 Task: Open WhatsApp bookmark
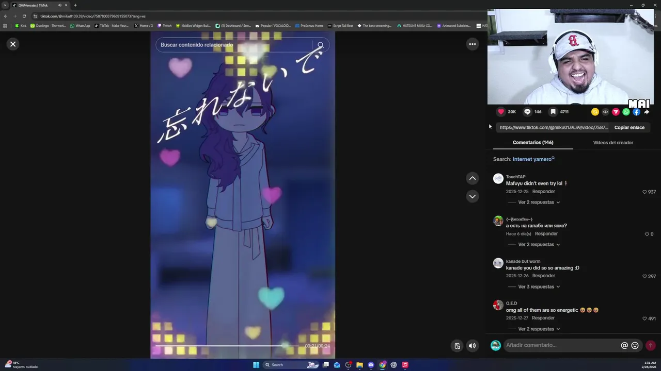point(80,25)
